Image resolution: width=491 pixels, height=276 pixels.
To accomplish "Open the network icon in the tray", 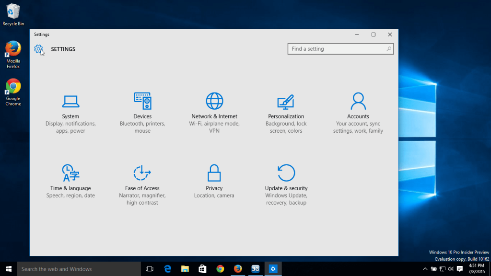I will pyautogui.click(x=443, y=269).
